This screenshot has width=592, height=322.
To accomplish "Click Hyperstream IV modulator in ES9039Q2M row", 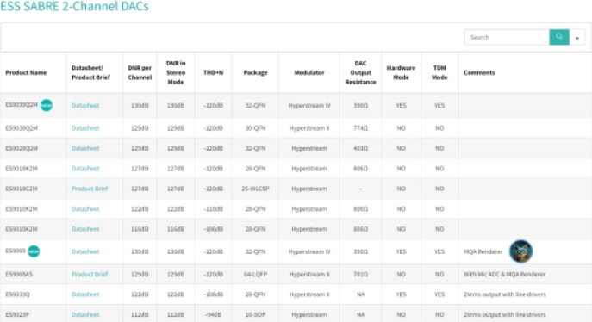I will click(x=309, y=106).
